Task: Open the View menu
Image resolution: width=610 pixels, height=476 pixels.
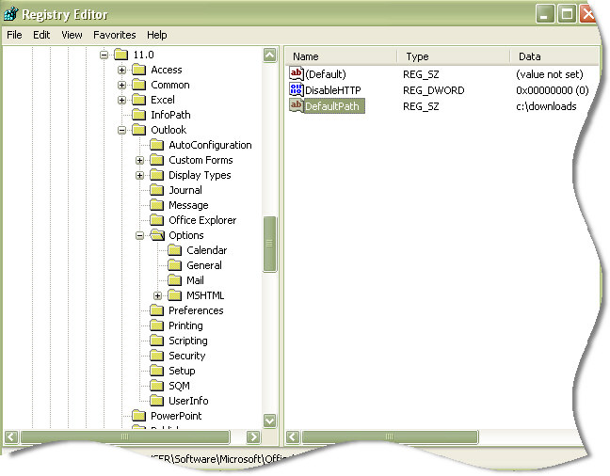Action: [x=72, y=35]
